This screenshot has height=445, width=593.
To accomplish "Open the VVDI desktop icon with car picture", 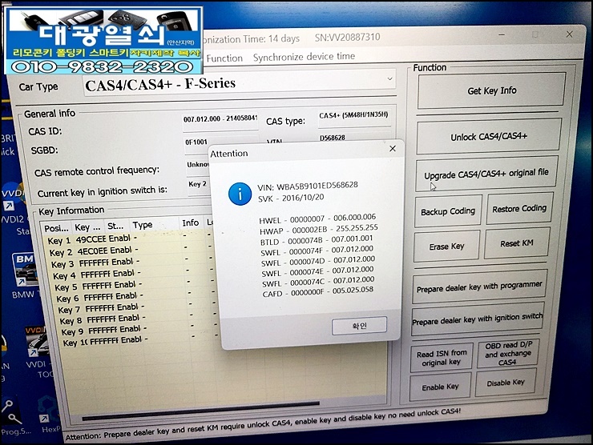I will [x=36, y=352].
